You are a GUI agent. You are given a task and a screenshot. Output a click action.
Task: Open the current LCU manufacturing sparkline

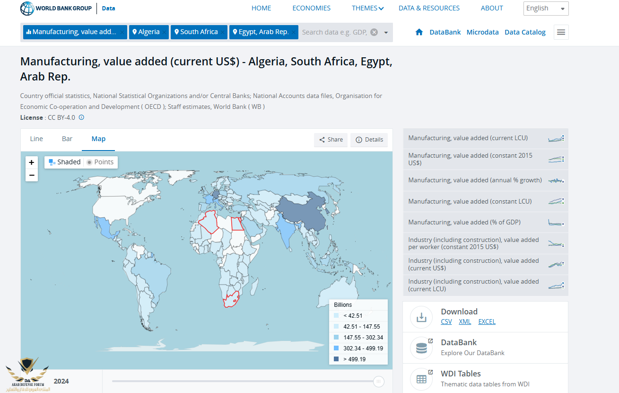[556, 138]
